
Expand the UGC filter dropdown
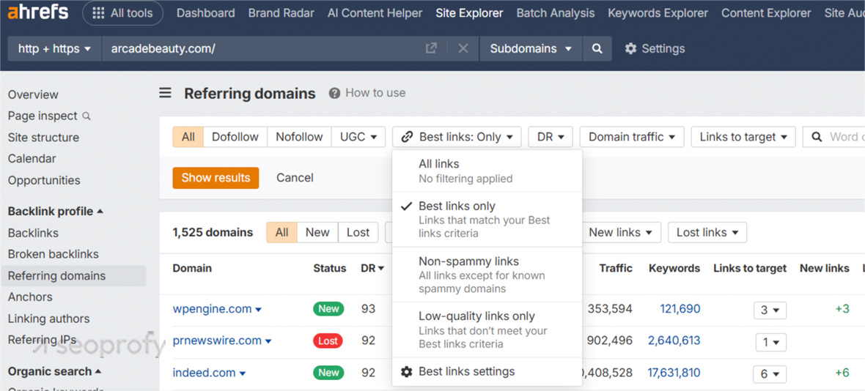(x=358, y=137)
